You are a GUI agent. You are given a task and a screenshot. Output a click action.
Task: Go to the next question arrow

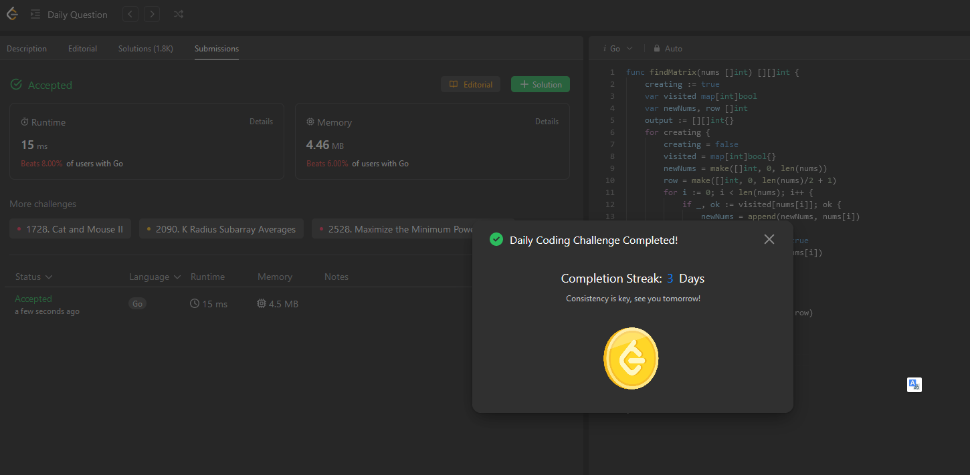pyautogui.click(x=152, y=14)
